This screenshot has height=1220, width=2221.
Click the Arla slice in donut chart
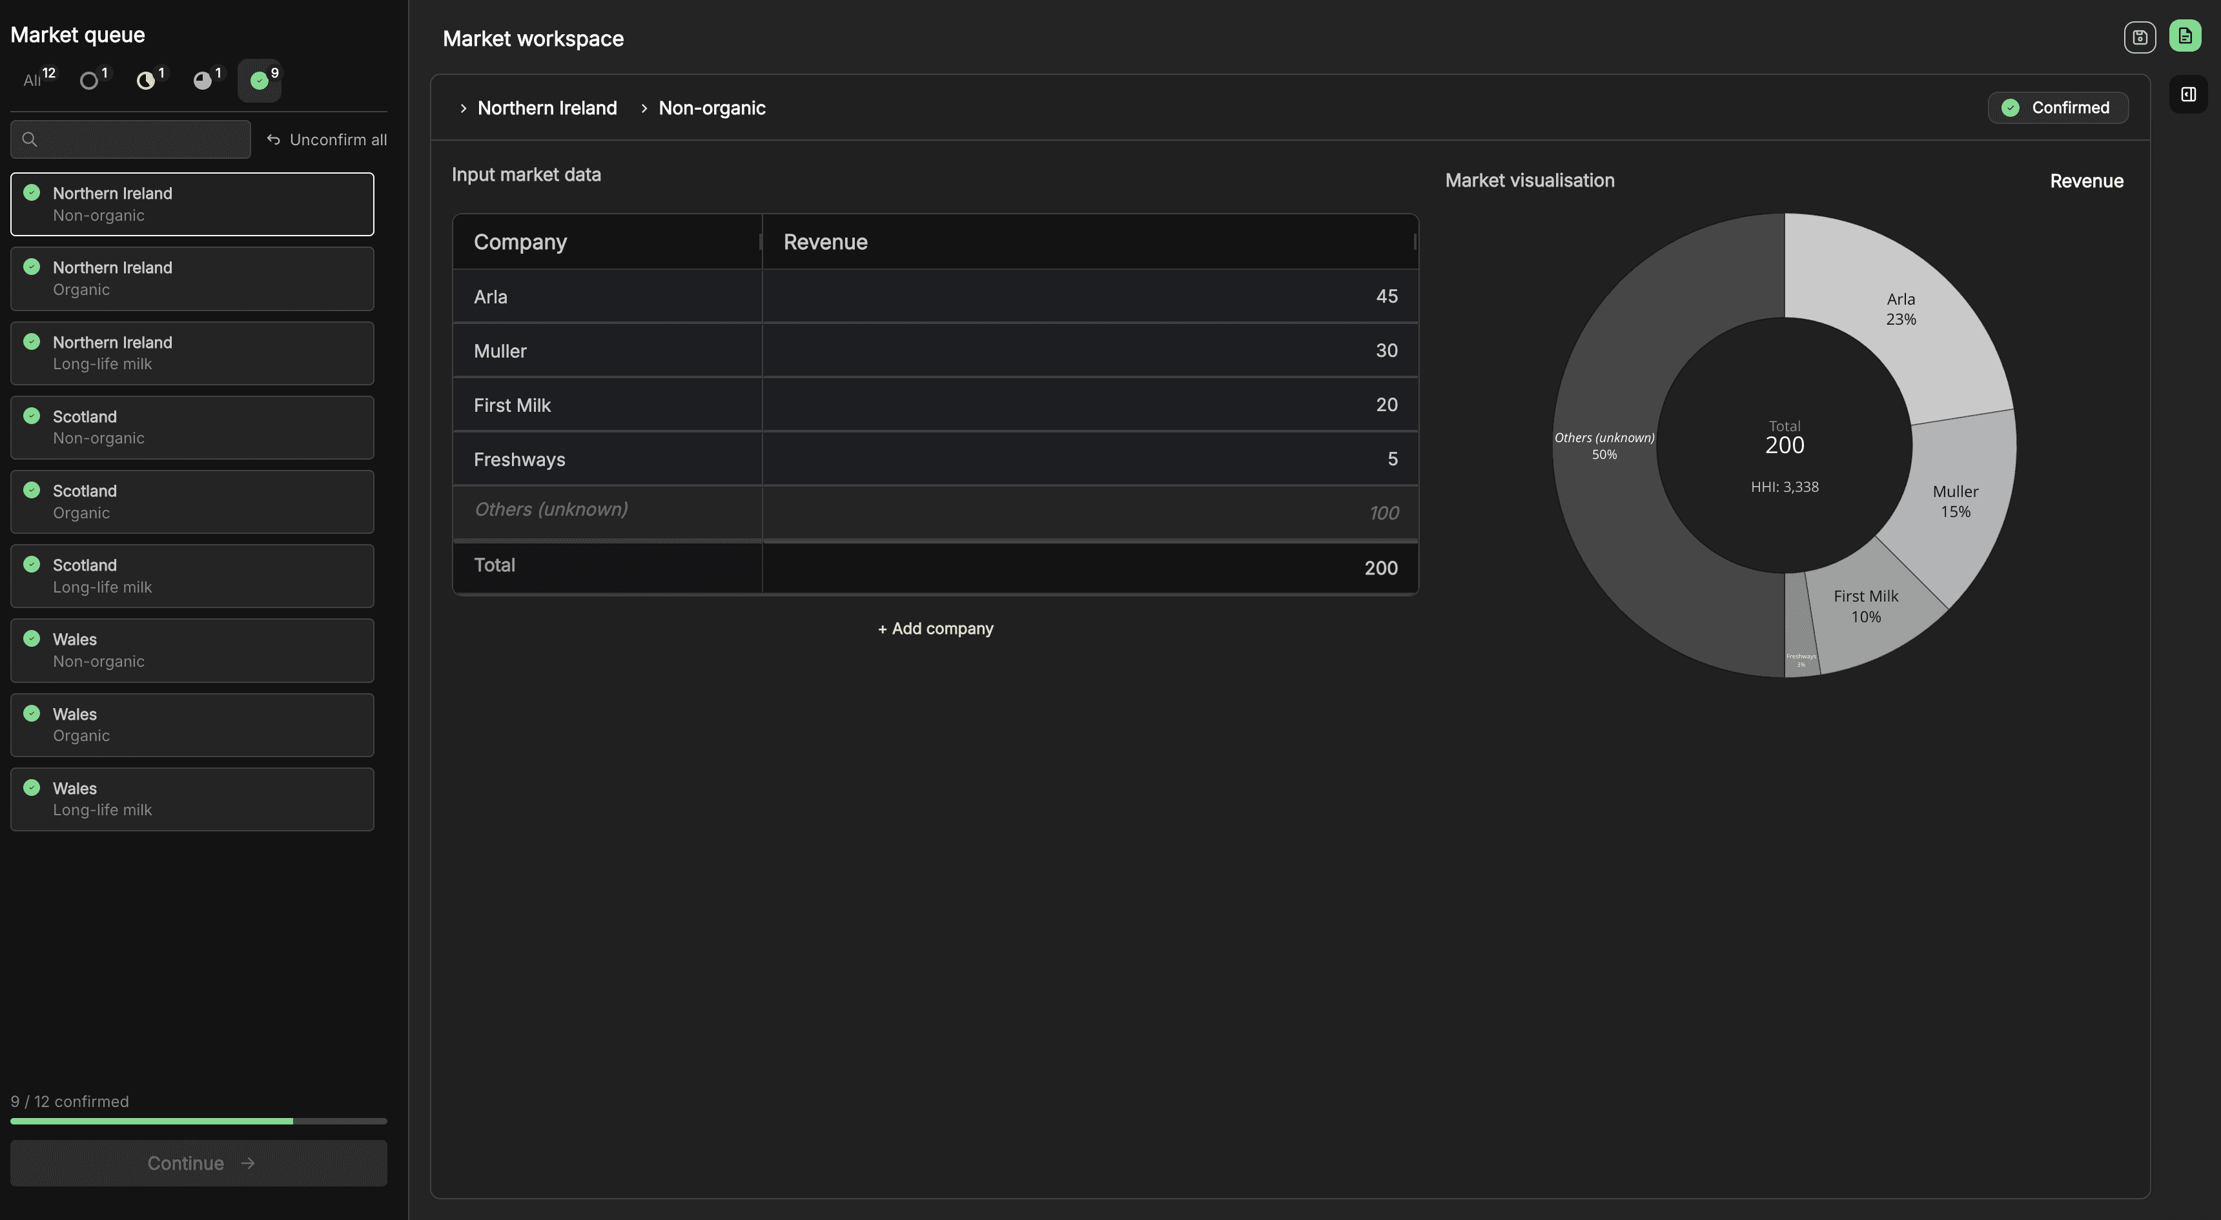click(1900, 309)
